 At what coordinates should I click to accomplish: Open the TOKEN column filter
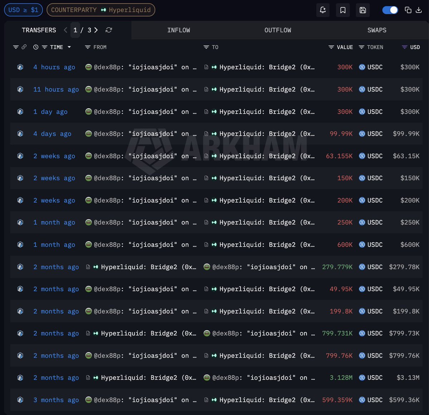pyautogui.click(x=361, y=47)
